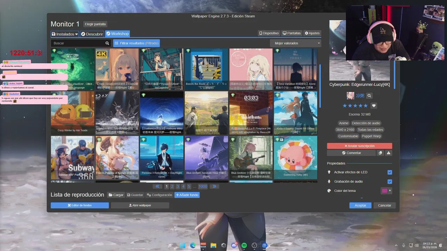Open the Windows Start menu
Screen dimensions: 447x251
pyautogui.click(x=183, y=245)
